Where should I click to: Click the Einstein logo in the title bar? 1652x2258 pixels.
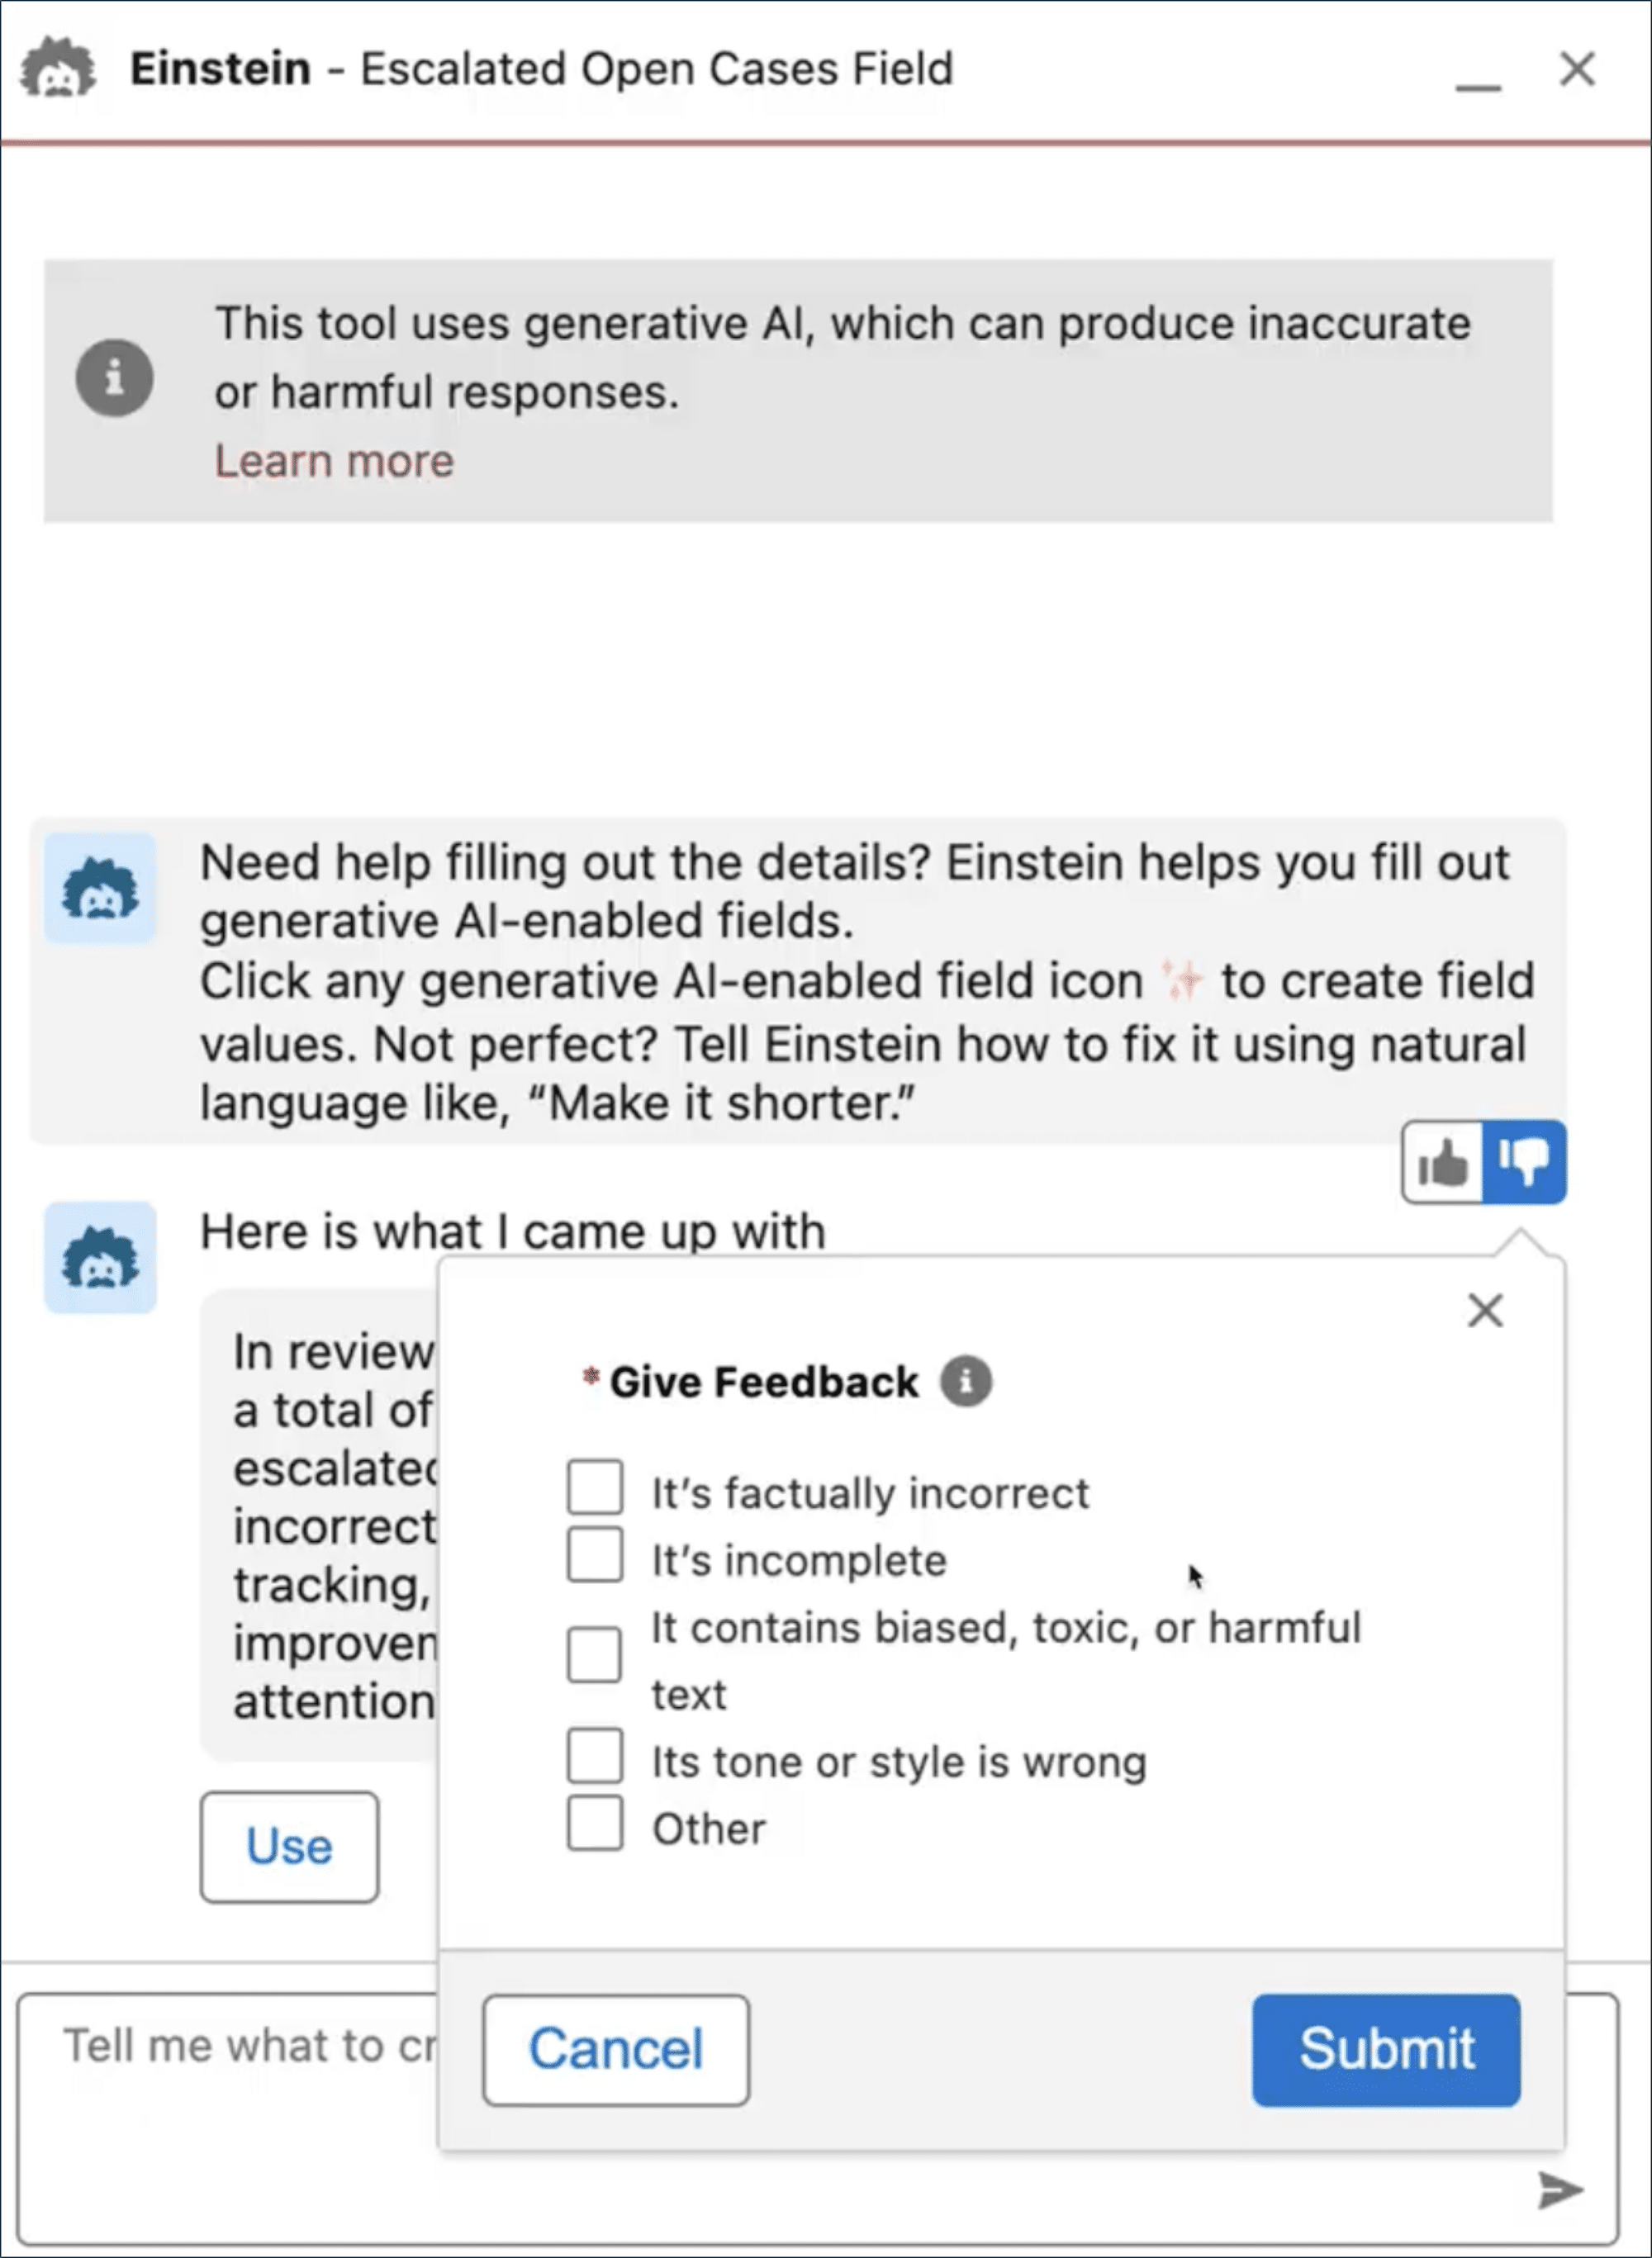tap(59, 69)
